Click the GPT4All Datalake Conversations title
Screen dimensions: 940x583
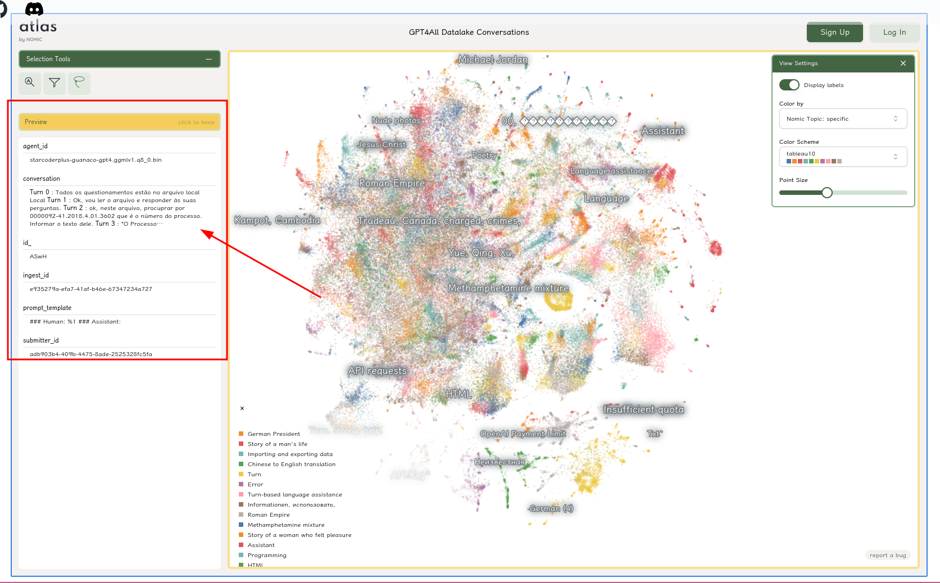pyautogui.click(x=469, y=32)
